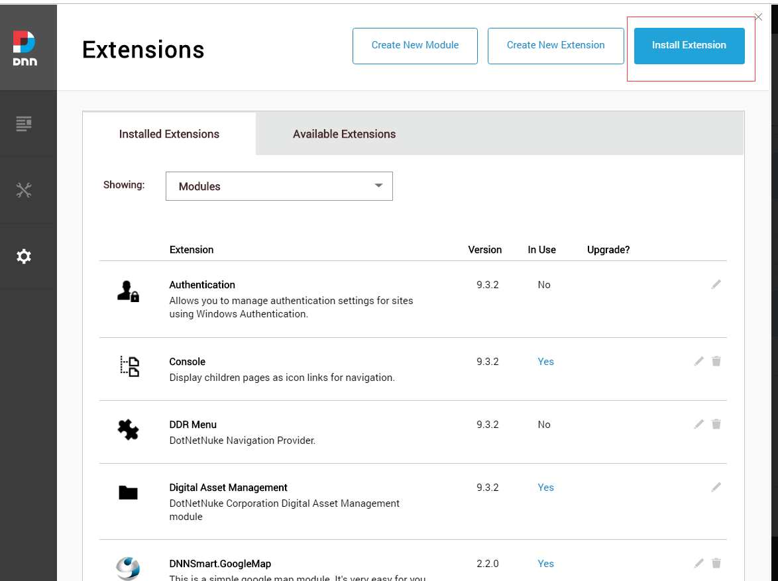778x581 pixels.
Task: Click the DNN logo in sidebar
Action: point(24,48)
